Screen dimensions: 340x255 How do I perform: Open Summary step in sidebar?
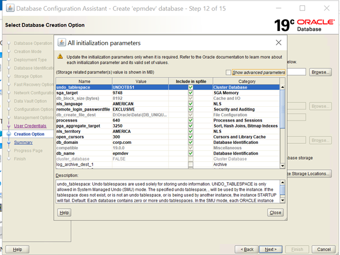pos(23,142)
